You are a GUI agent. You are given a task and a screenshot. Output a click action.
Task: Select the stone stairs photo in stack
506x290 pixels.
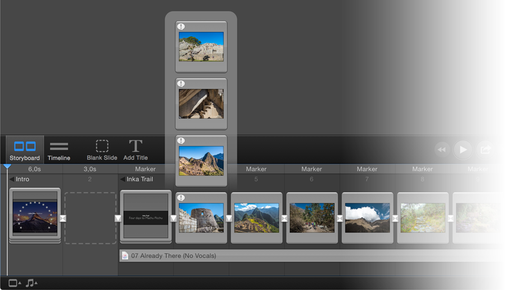(202, 104)
